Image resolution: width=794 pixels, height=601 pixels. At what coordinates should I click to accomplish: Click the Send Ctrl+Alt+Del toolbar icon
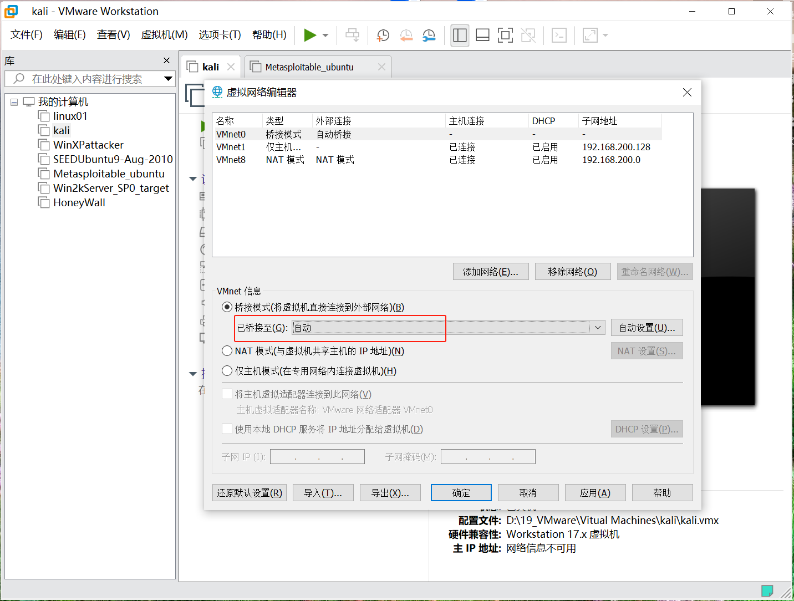coord(353,35)
